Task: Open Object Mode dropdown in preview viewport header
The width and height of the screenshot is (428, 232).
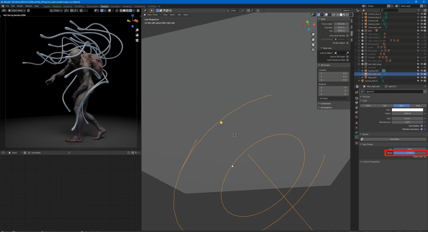Action: coord(17,10)
